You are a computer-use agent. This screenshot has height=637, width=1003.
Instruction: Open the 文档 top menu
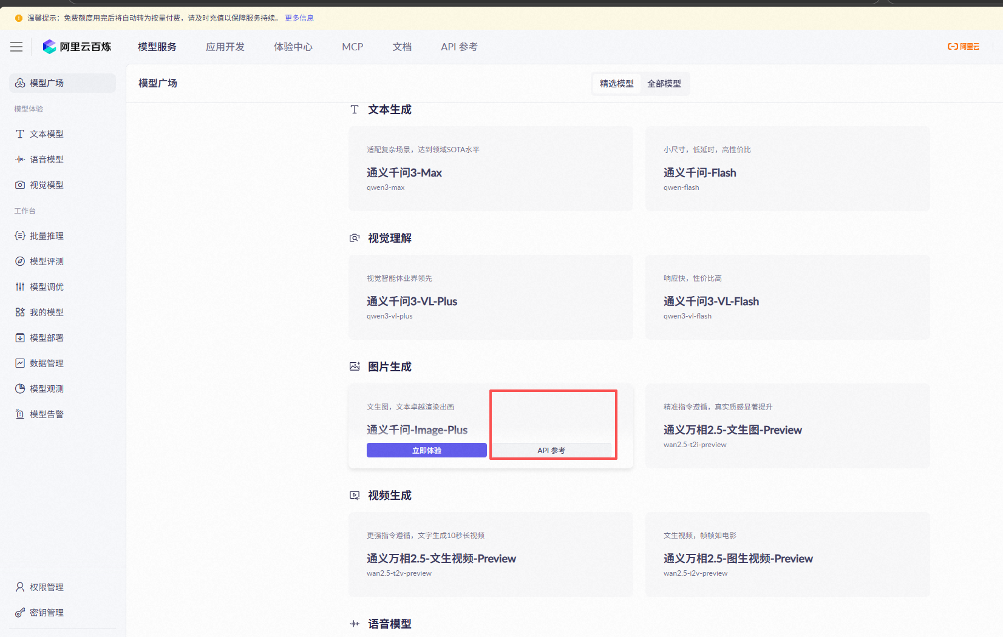tap(402, 47)
